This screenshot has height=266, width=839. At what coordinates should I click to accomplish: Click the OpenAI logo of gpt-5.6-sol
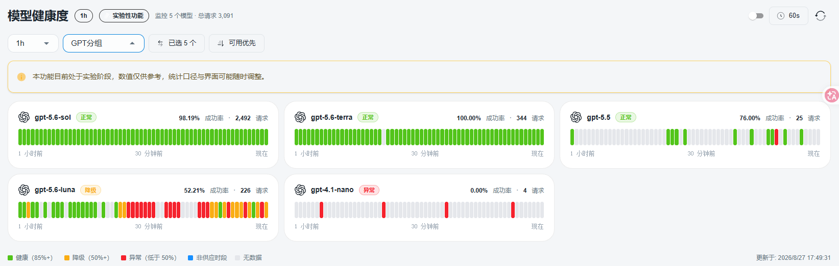point(24,117)
